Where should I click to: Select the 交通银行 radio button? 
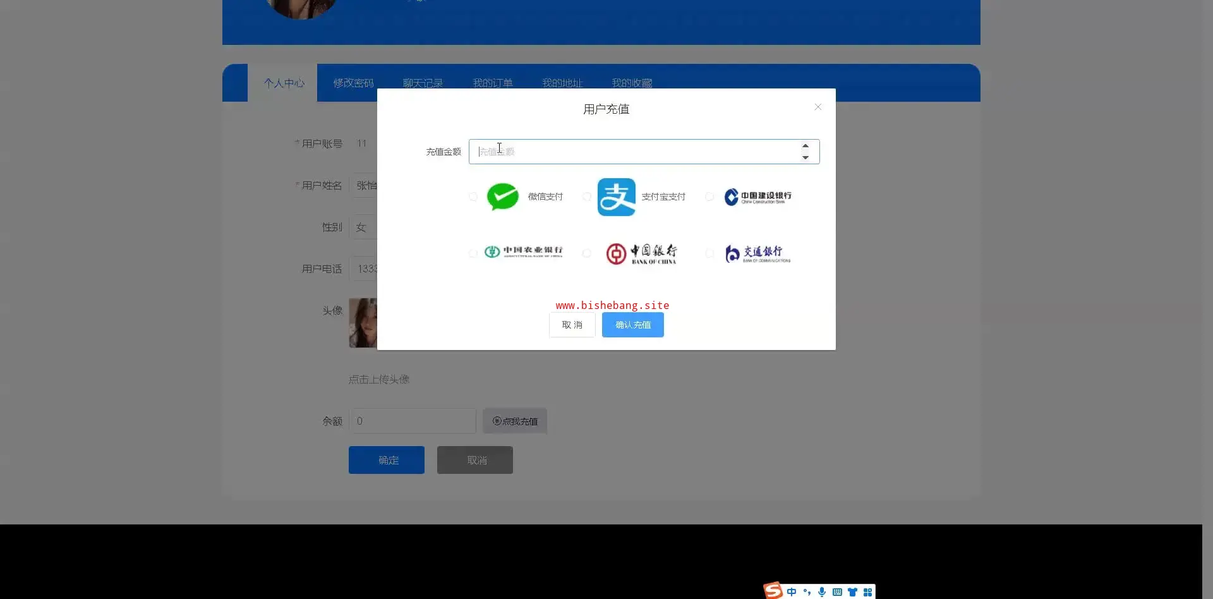709,253
